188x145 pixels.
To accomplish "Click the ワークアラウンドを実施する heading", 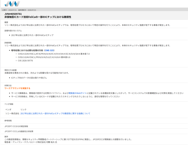I will click(x=17, y=88).
